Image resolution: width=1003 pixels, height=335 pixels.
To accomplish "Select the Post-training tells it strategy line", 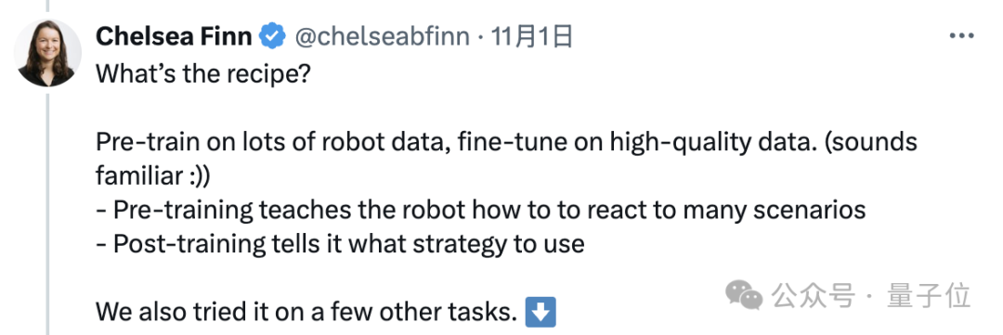I will (x=340, y=243).
